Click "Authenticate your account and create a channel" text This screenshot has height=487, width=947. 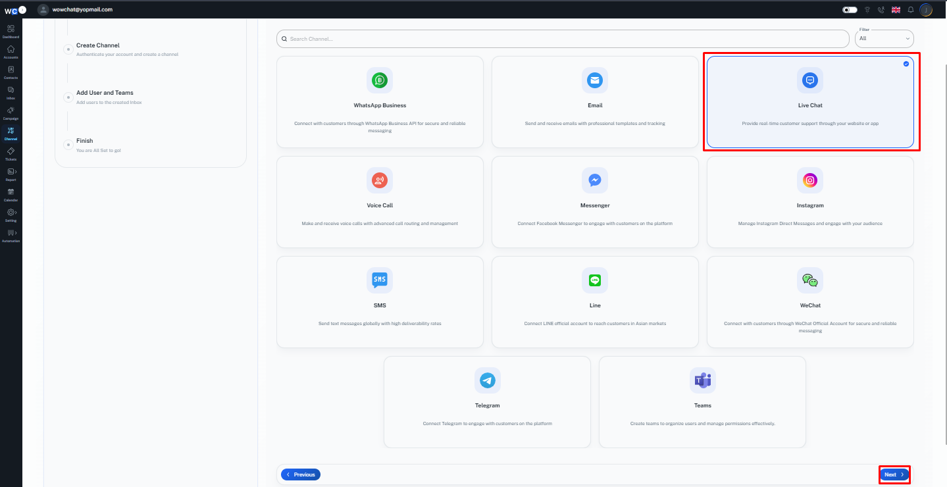coord(127,55)
